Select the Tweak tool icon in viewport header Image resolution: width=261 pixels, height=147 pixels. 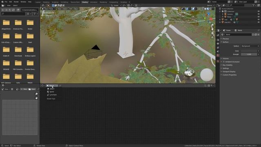[x=48, y=5]
